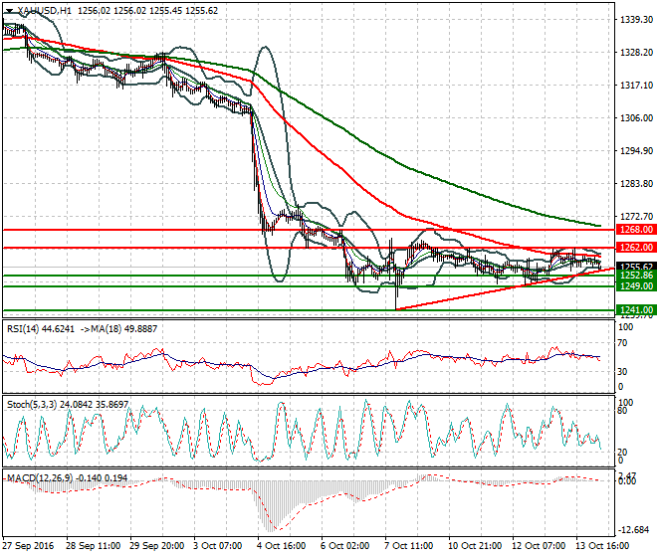Click the ->MA(18) 49.8887 RSI average label
This screenshot has width=657, height=557.
click(x=117, y=329)
